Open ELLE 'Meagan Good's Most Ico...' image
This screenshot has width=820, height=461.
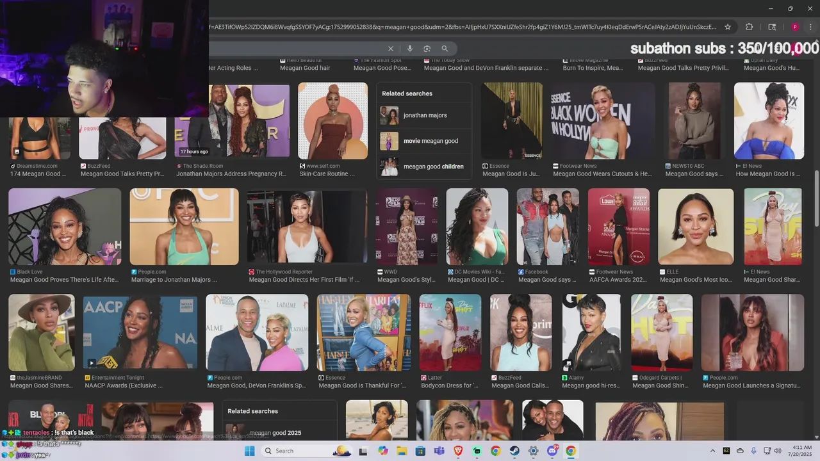click(x=696, y=227)
